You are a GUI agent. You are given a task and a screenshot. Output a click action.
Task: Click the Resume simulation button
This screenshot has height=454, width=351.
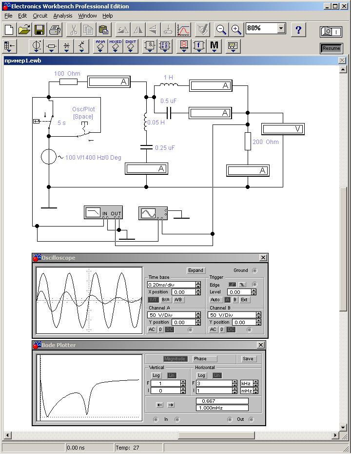tap(331, 48)
